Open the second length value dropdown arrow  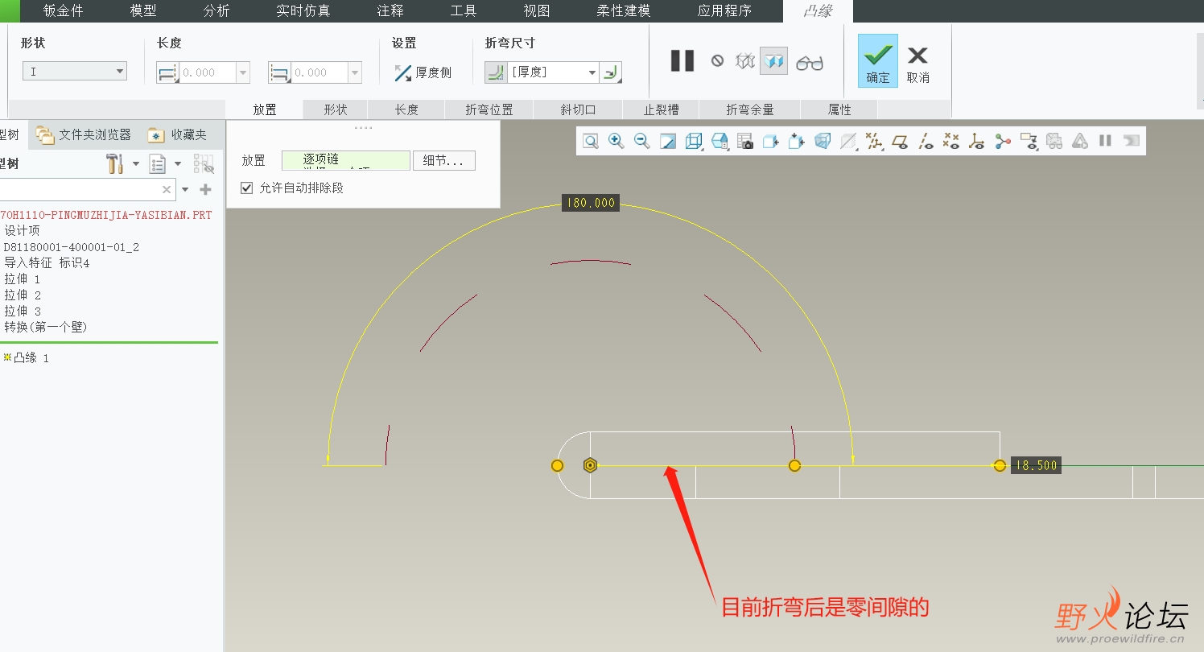[x=354, y=72]
